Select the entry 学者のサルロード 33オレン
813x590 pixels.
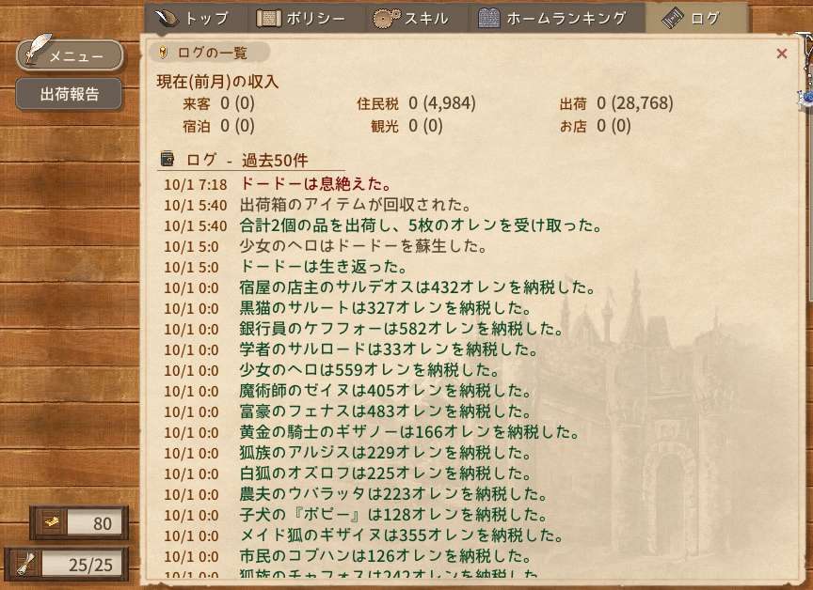389,349
